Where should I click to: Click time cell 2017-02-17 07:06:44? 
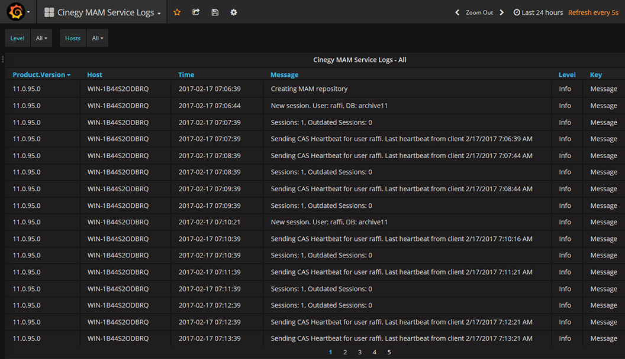(210, 106)
